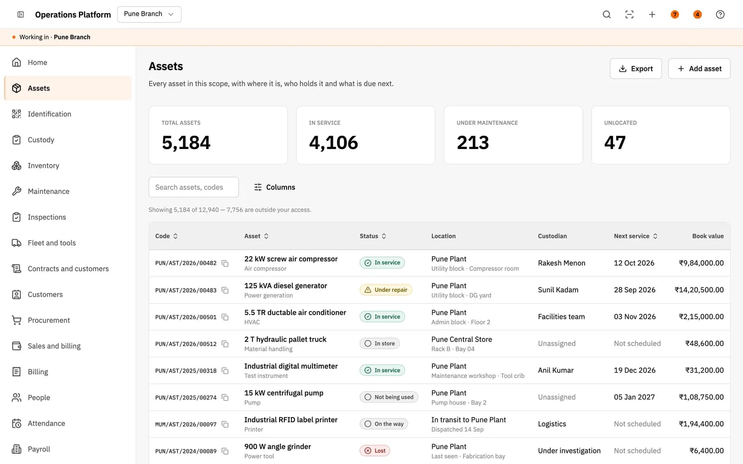743x464 pixels.
Task: Copy code PUN/AST/2026/00501
Action: point(225,317)
